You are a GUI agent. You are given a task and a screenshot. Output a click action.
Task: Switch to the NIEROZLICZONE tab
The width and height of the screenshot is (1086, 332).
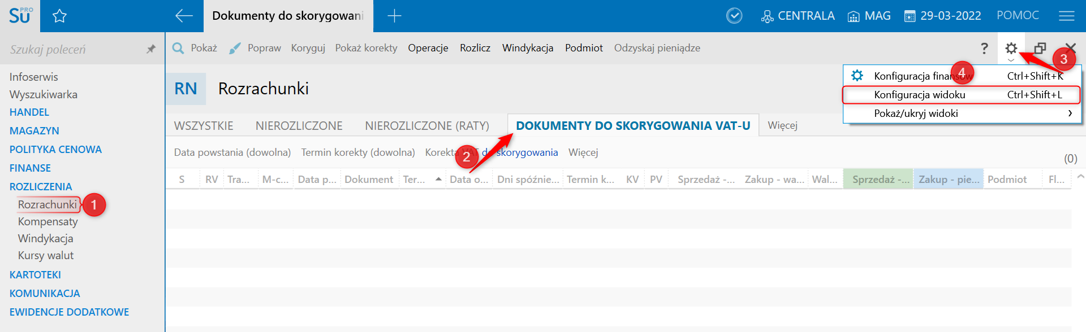[299, 126]
